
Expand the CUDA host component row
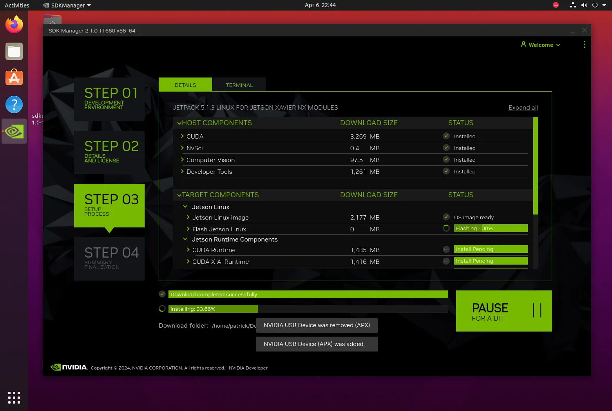point(182,136)
